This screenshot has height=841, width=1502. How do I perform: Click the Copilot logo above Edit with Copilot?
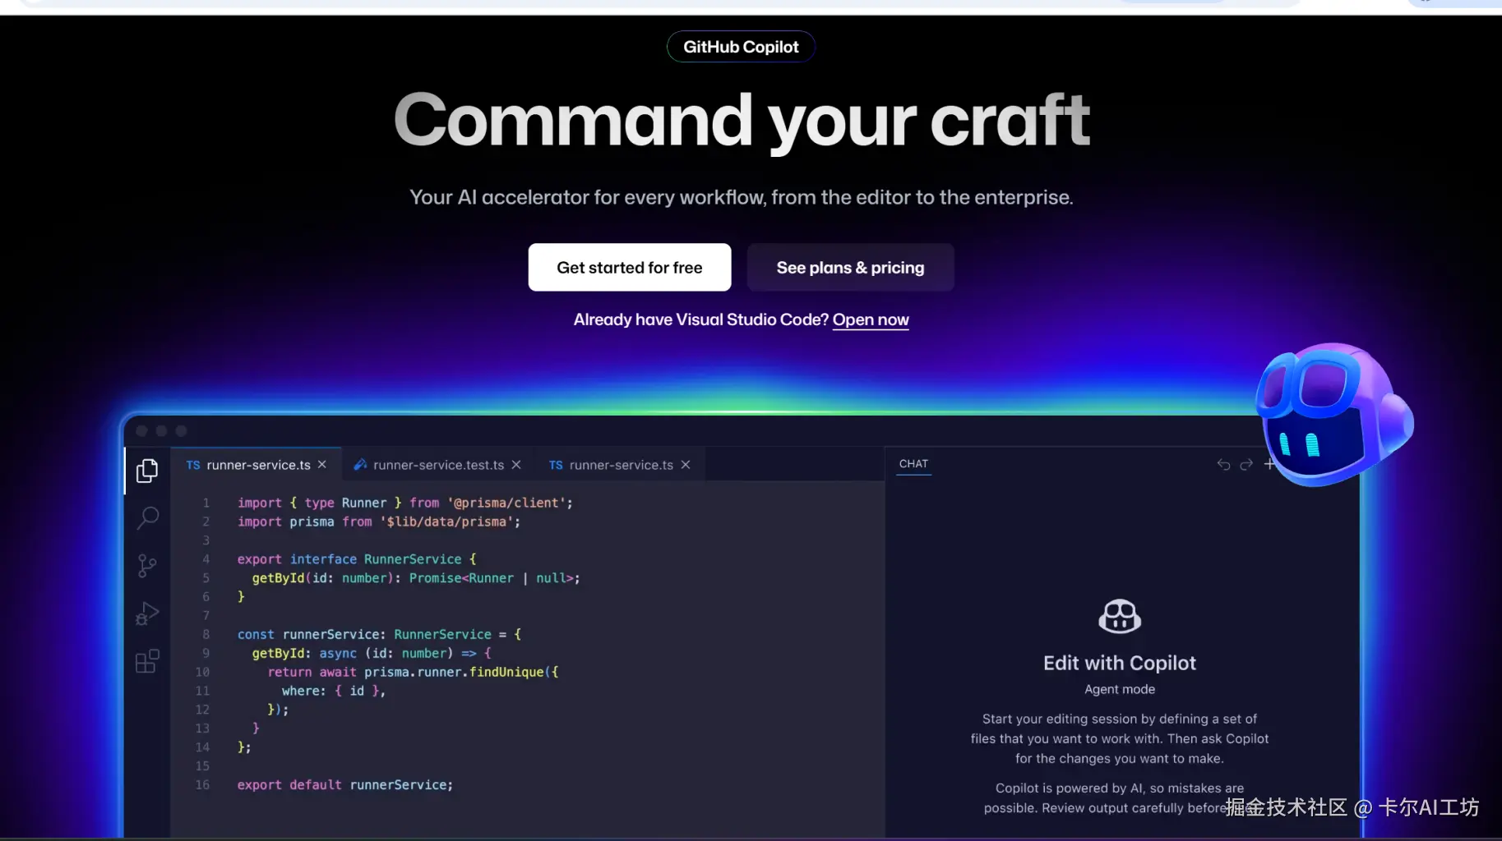1120,616
